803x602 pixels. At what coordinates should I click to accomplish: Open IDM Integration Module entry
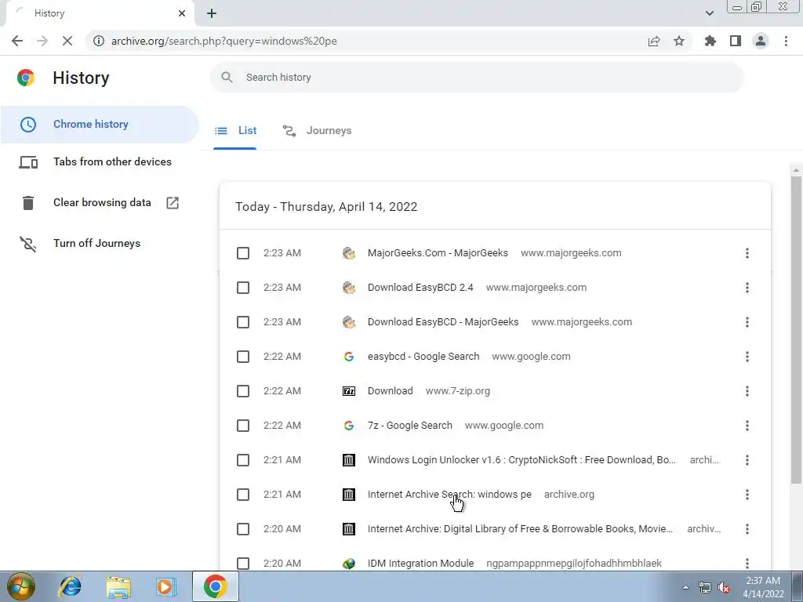420,563
